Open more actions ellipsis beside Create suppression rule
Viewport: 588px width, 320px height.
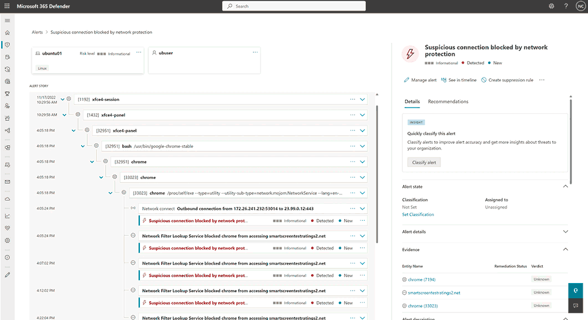(542, 80)
